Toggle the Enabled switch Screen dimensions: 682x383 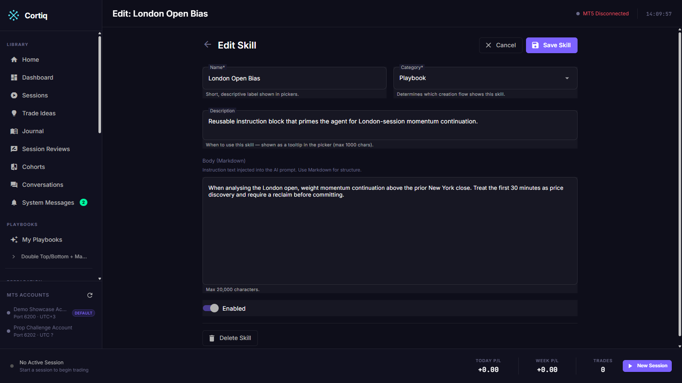(211, 308)
